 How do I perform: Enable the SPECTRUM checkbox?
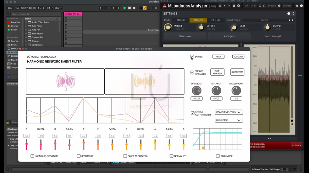[x=79, y=156]
